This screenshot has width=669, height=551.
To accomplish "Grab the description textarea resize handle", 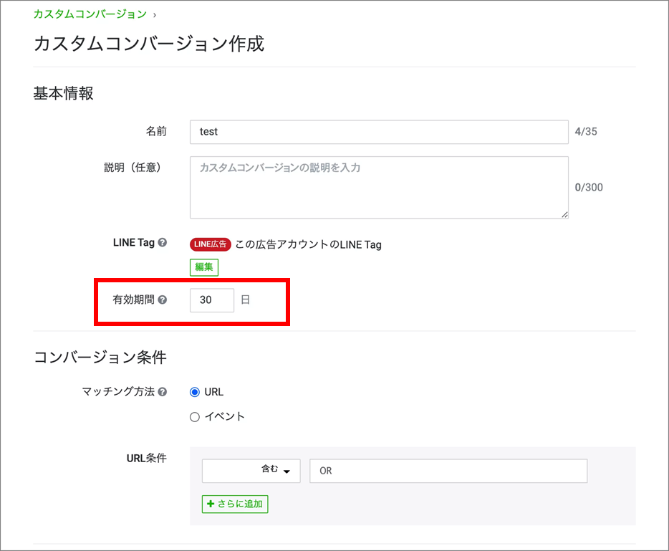I will tap(564, 214).
